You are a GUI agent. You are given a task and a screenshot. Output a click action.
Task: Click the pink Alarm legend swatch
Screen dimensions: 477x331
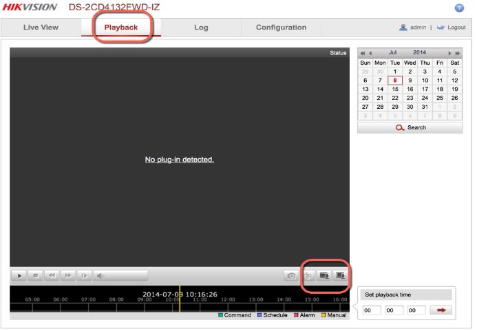(296, 315)
